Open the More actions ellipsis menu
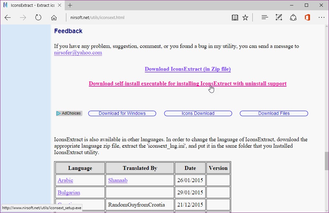The width and height of the screenshot is (329, 213). [321, 18]
